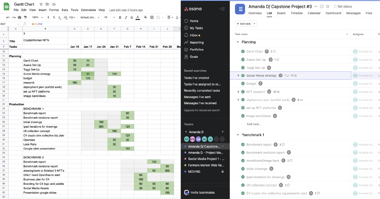Collapse the Amanda D team
This screenshot has height=199, width=380.
pyautogui.click(x=186, y=132)
